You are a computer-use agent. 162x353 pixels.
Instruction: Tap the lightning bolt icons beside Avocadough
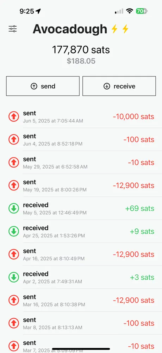120,29
